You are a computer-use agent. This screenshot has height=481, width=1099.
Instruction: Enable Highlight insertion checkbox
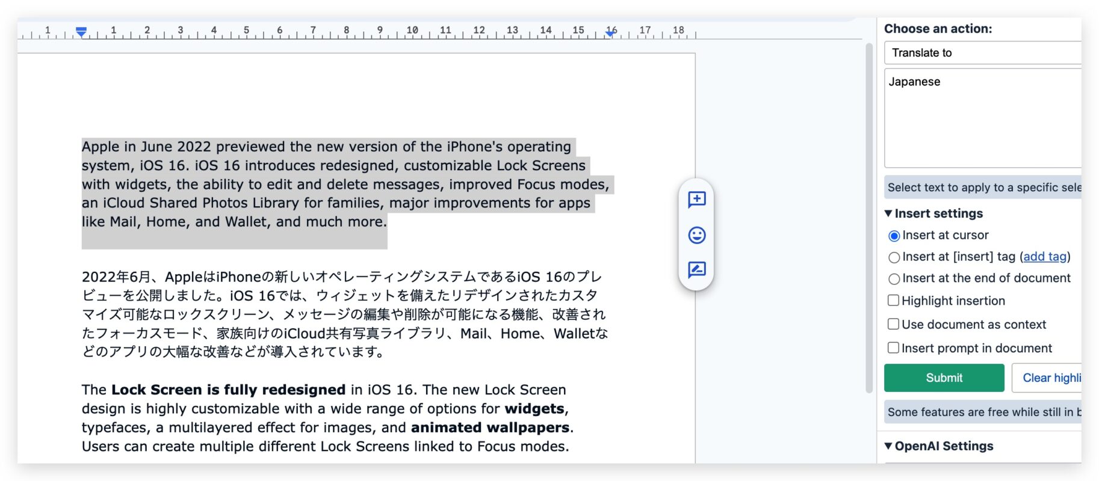[x=894, y=300]
